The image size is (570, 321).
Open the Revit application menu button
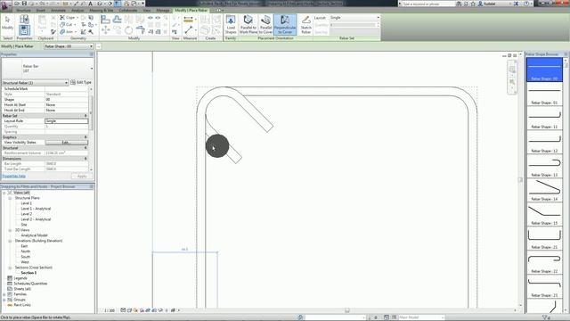(5, 5)
